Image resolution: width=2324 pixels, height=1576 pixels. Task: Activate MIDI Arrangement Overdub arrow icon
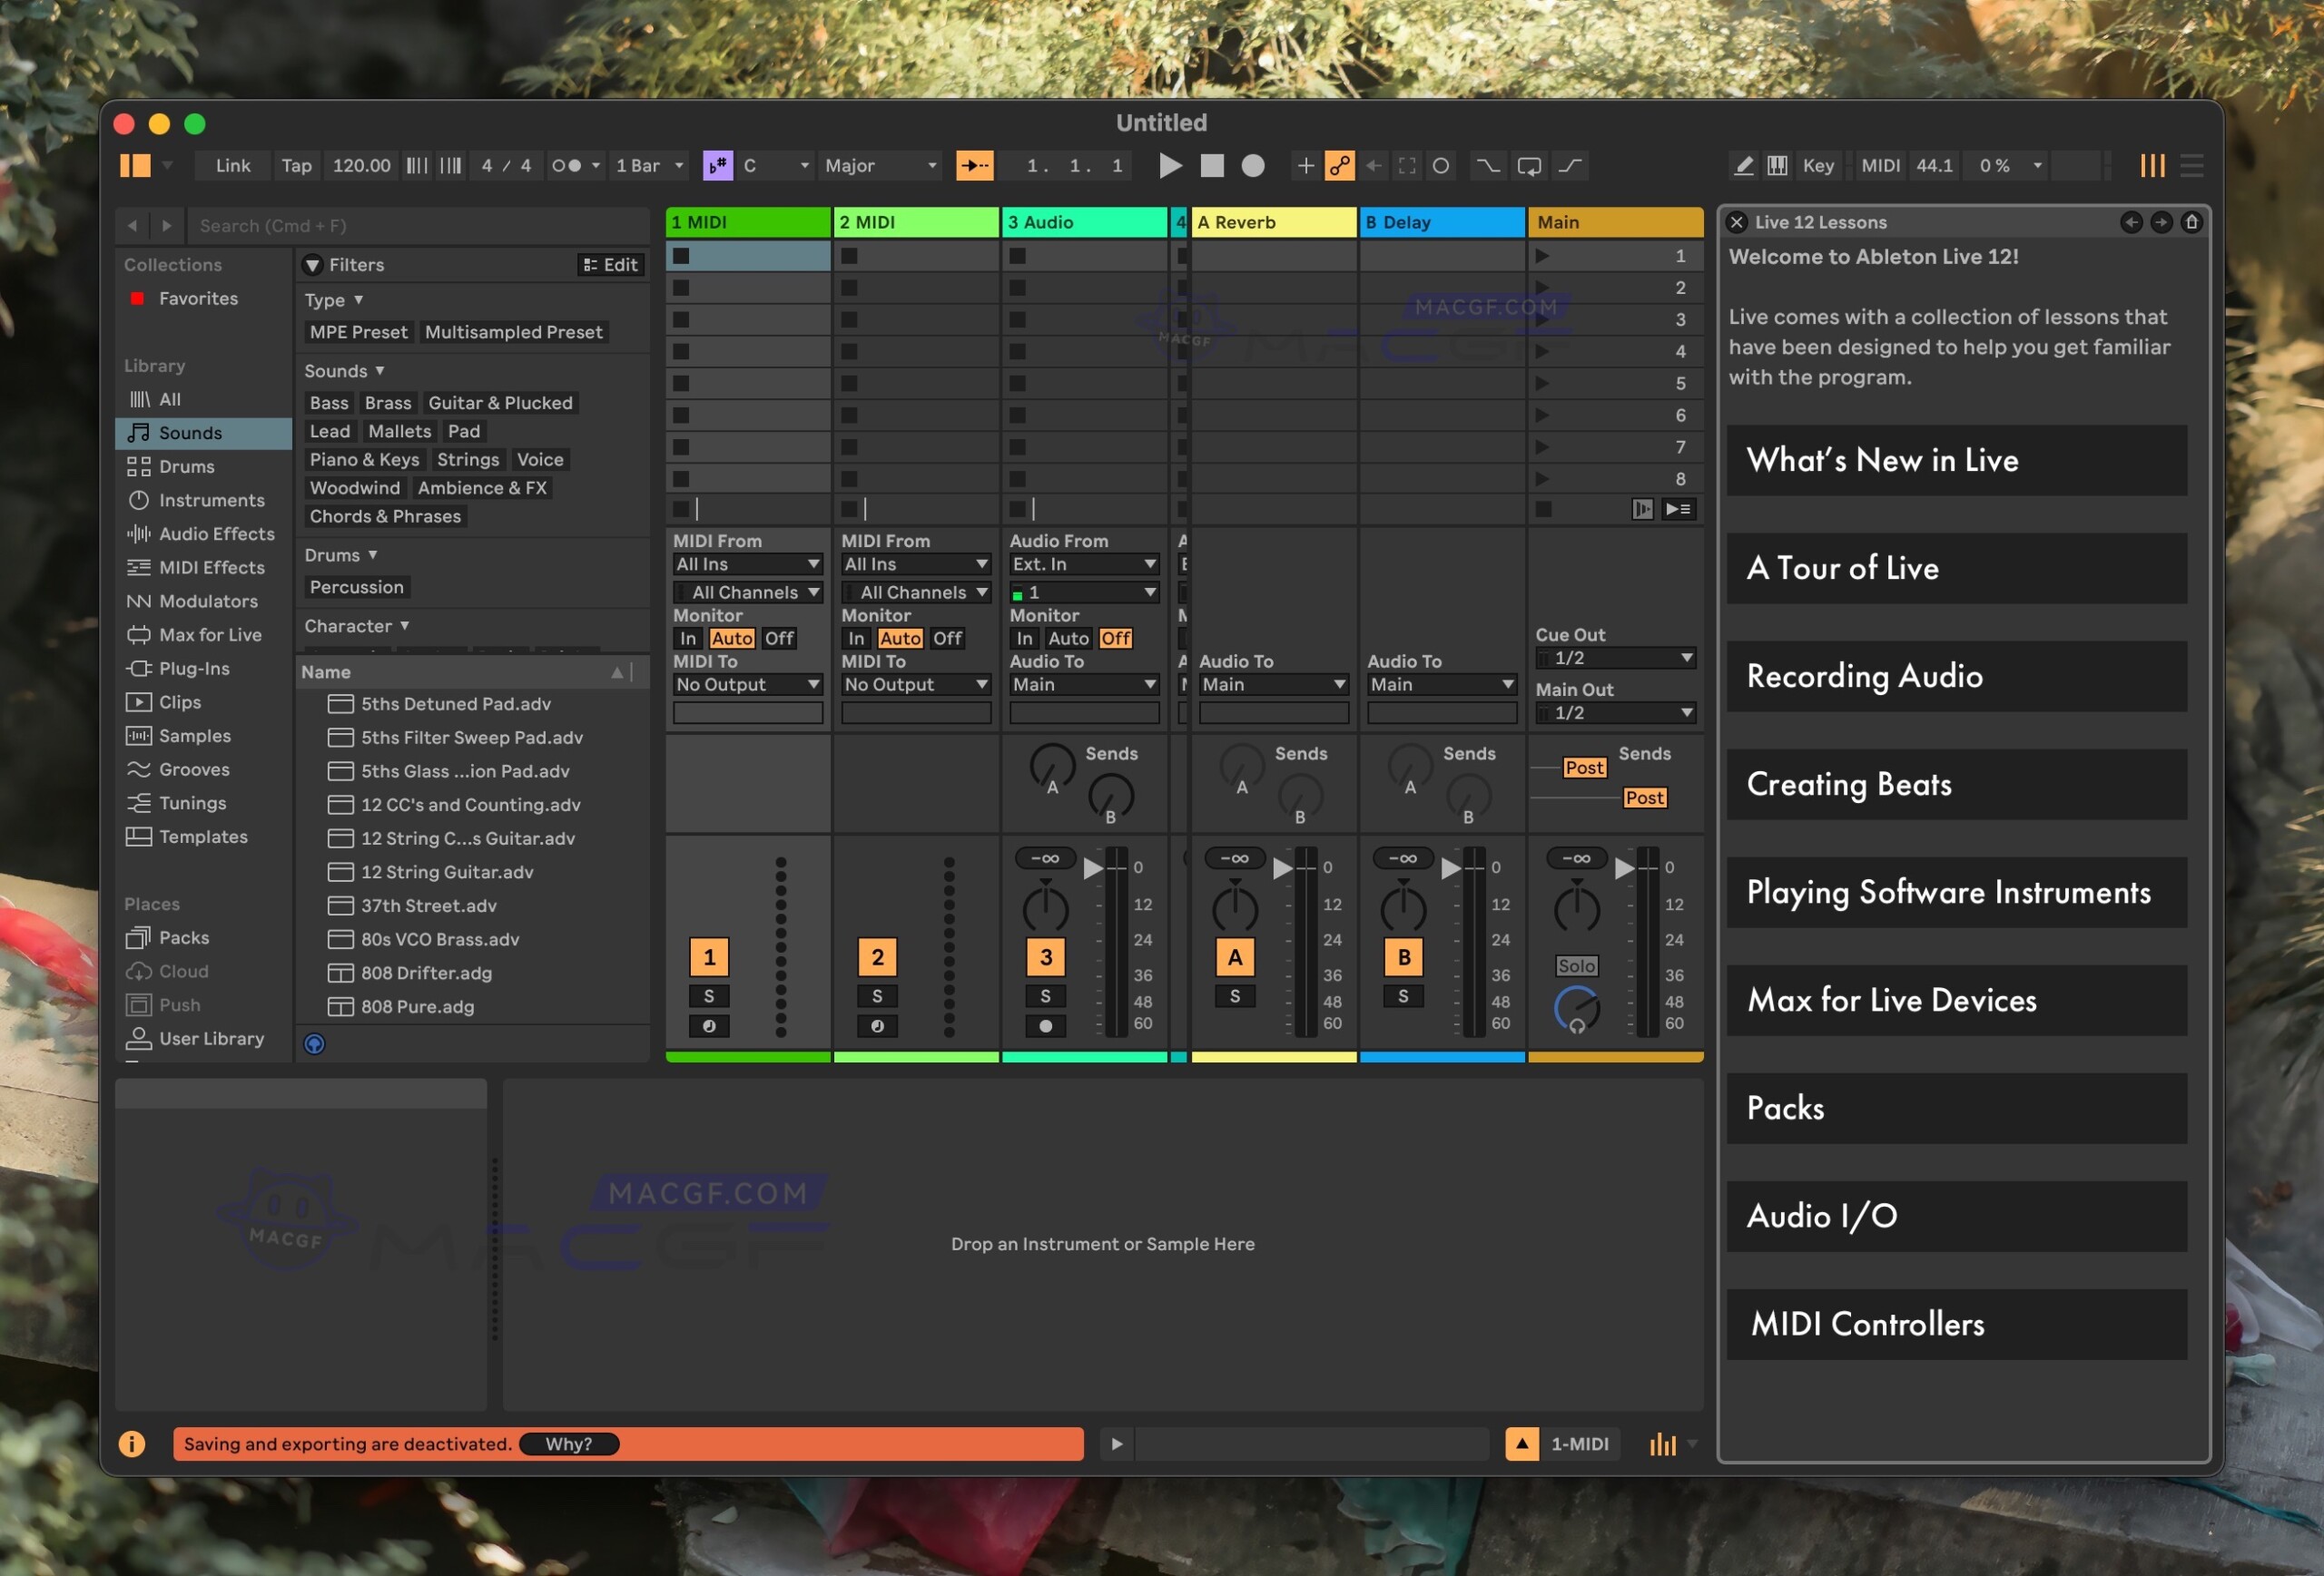(x=976, y=165)
